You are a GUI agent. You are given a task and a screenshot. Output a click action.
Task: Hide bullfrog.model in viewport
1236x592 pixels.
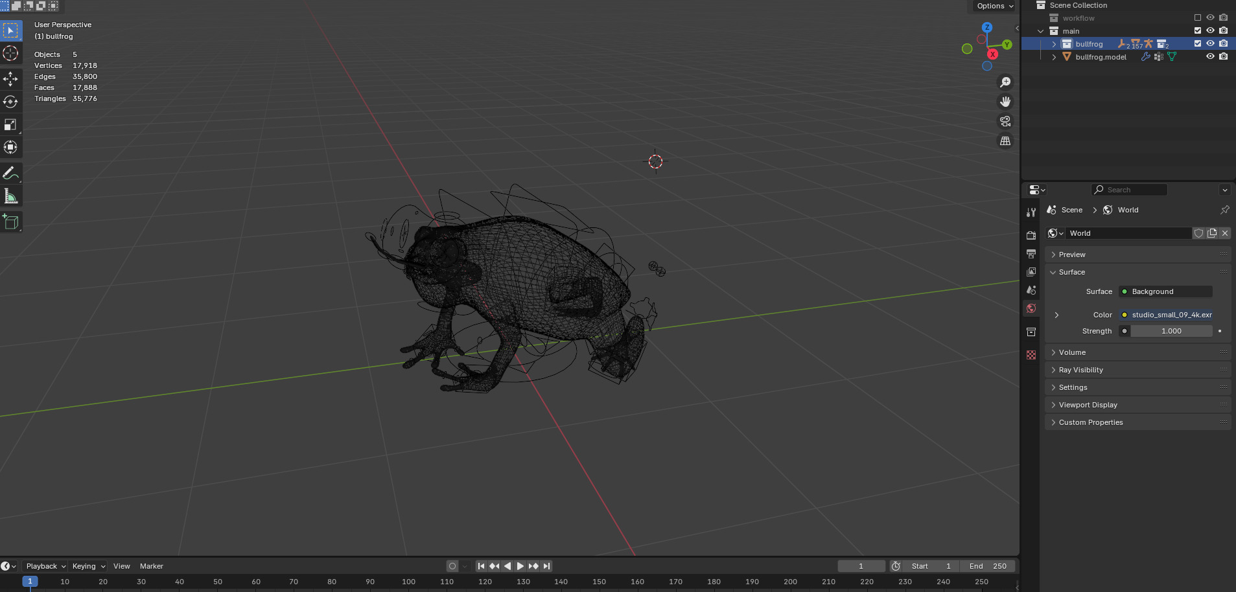click(1210, 57)
